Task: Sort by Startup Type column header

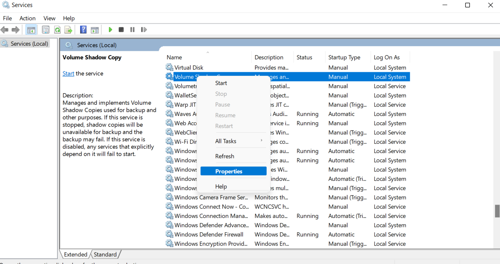Action: pos(344,57)
